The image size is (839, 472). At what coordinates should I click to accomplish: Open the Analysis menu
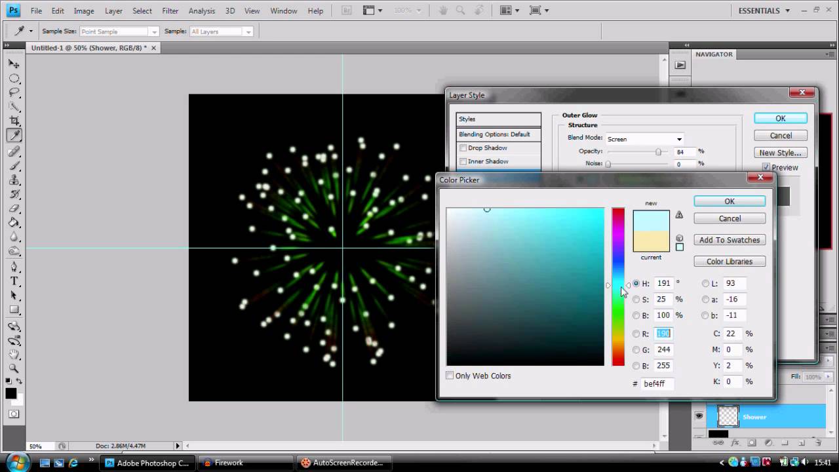[202, 10]
